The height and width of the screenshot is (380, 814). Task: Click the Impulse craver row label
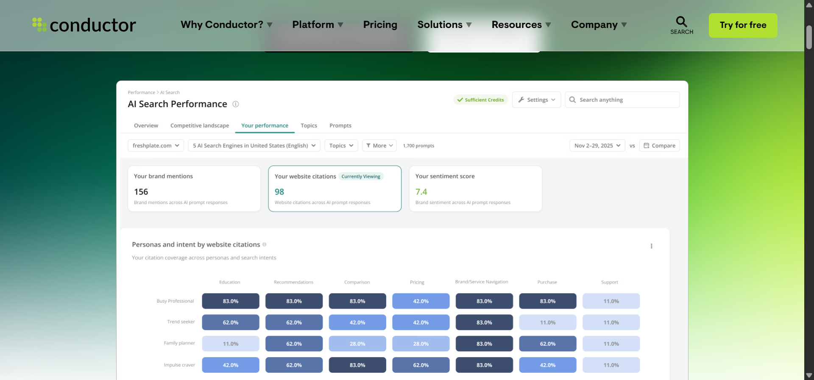point(179,365)
